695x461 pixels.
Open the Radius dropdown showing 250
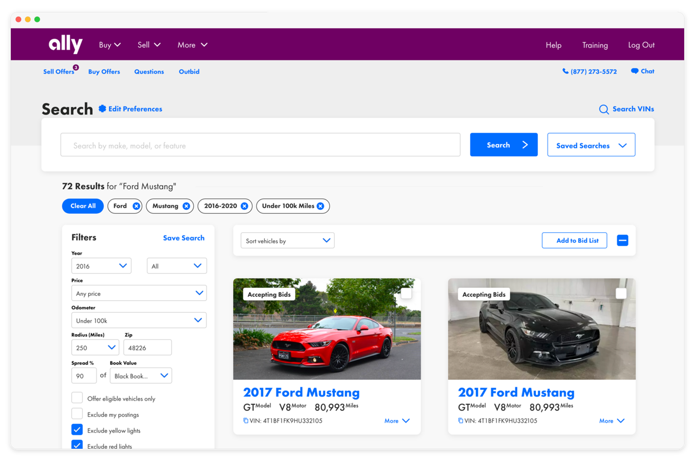point(95,348)
